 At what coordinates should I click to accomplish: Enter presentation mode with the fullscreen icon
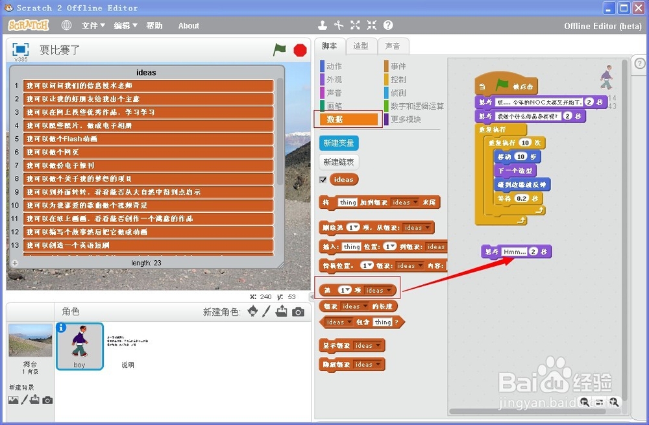19,49
